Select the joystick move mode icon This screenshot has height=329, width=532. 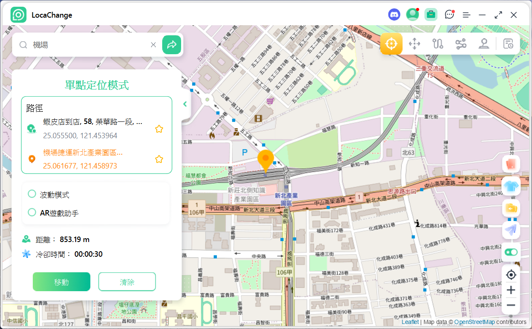(x=414, y=44)
